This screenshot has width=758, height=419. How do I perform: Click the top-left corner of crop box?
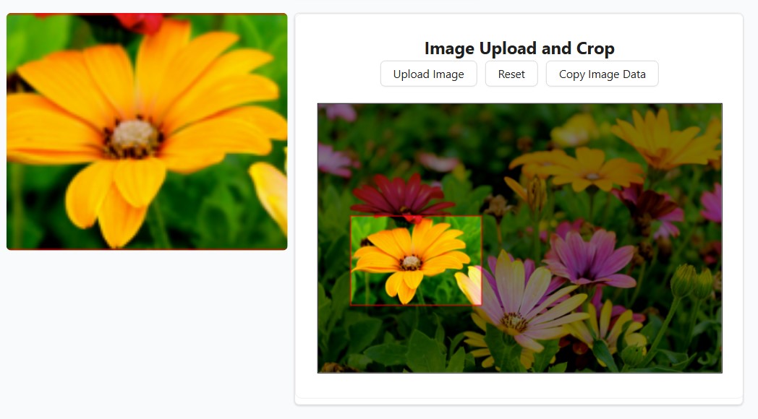(x=351, y=216)
